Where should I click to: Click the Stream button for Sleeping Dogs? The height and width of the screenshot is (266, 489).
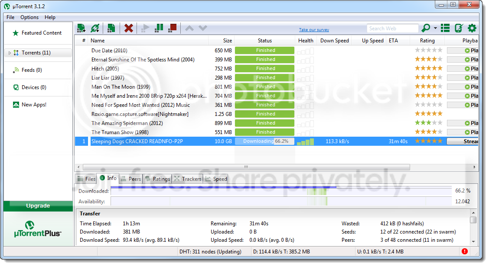tap(463, 141)
